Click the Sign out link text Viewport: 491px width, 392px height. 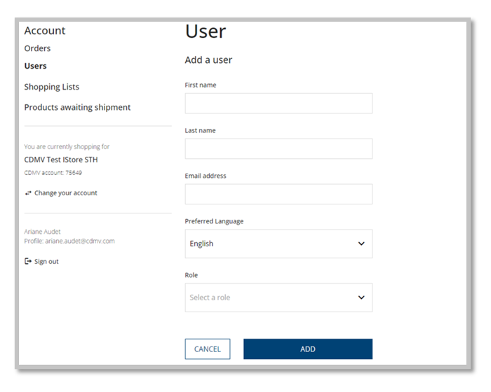click(46, 262)
